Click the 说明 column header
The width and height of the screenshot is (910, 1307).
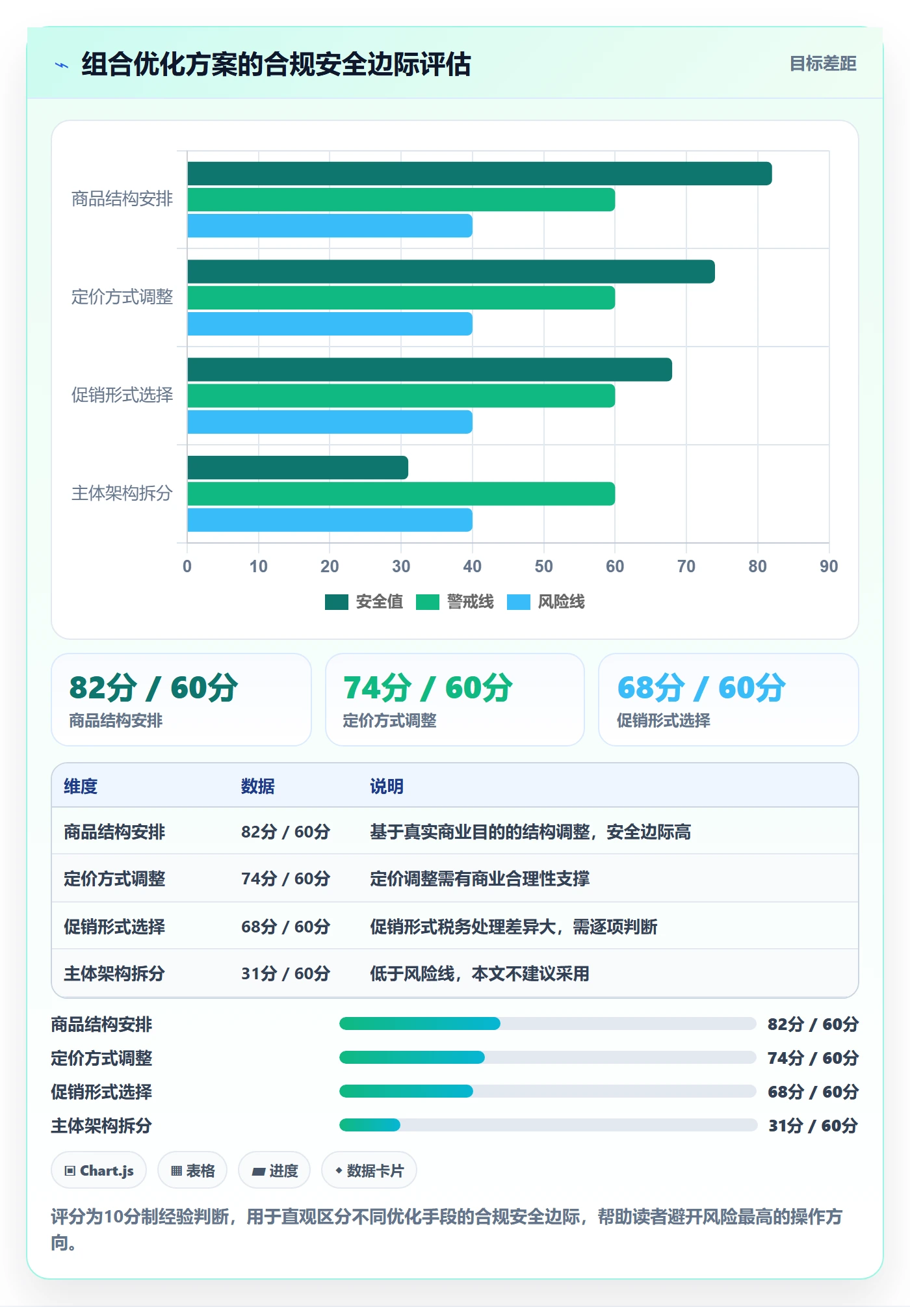point(387,786)
